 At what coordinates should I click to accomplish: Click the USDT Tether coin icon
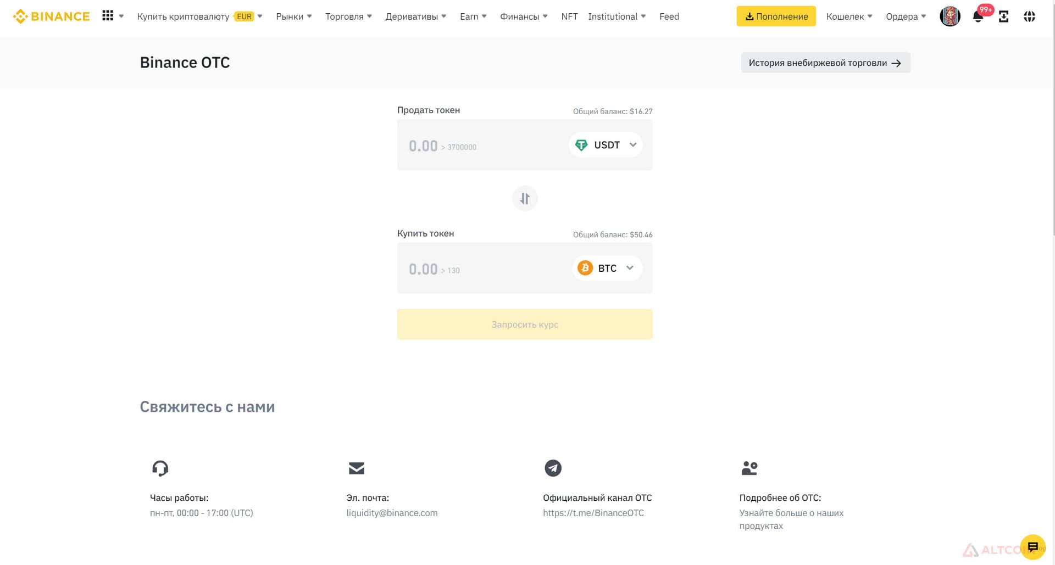(x=581, y=145)
